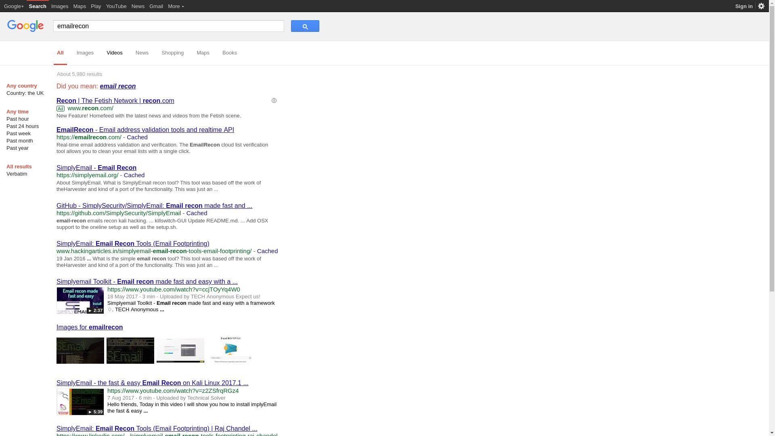Viewport: 775px width, 436px height.
Task: Filter results to Past month
Action: (x=20, y=141)
